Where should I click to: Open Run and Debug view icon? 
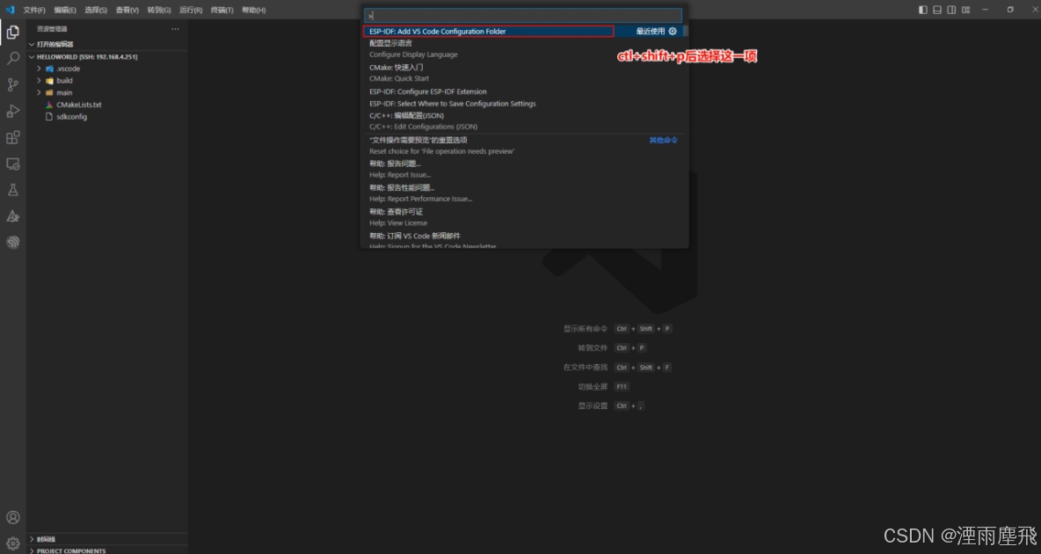12,111
